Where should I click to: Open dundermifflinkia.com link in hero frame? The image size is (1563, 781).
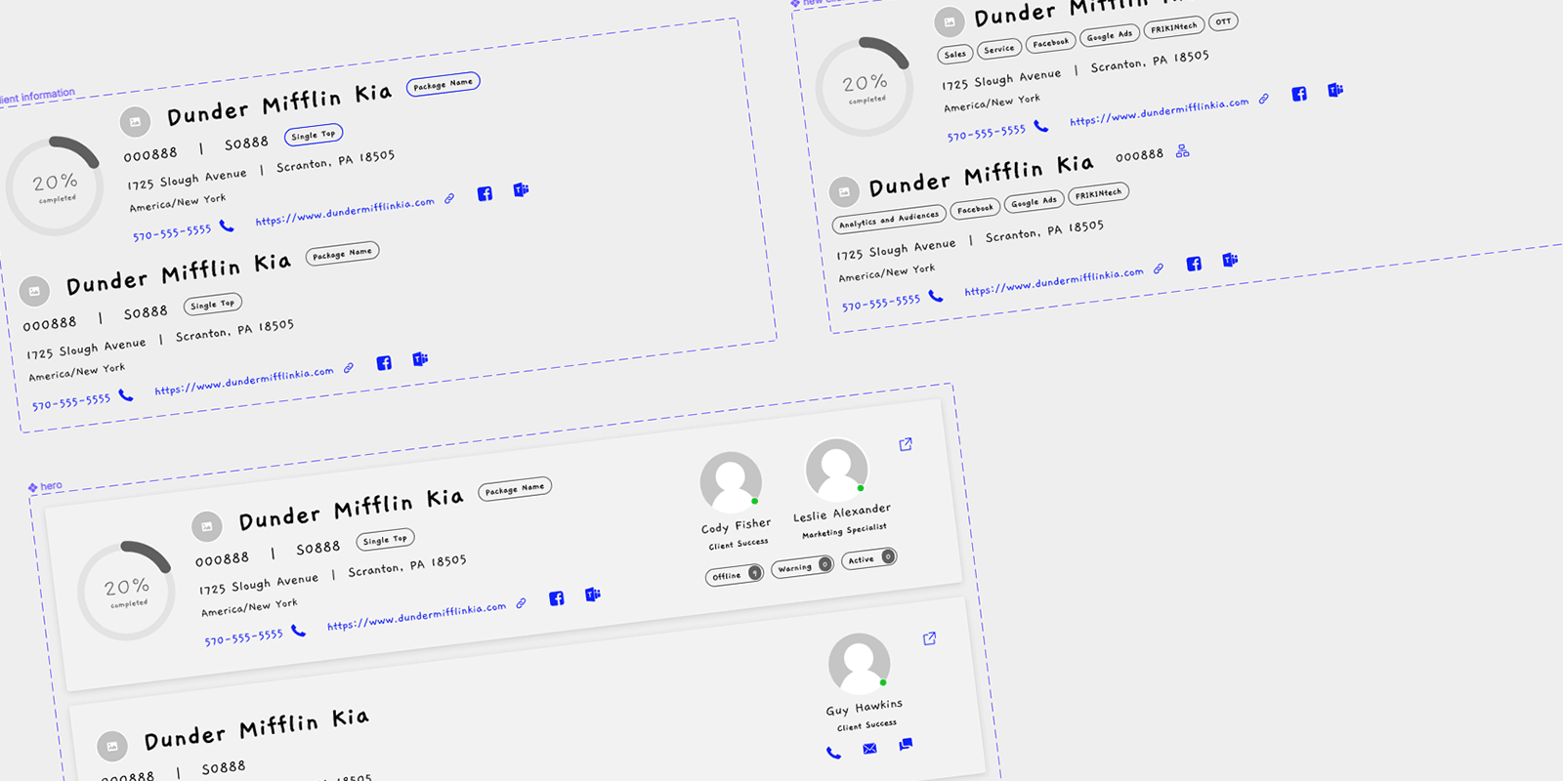click(416, 616)
